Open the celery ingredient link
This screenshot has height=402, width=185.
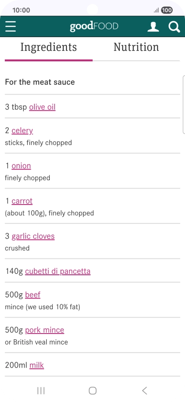click(22, 130)
